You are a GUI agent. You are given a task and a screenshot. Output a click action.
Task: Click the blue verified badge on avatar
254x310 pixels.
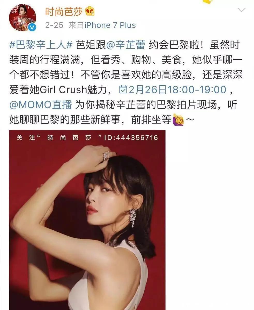pyautogui.click(x=32, y=27)
